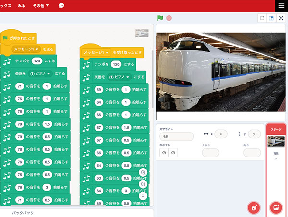The height and width of the screenshot is (217, 288).
Task: Click the add backdrop button
Action: coord(276,207)
